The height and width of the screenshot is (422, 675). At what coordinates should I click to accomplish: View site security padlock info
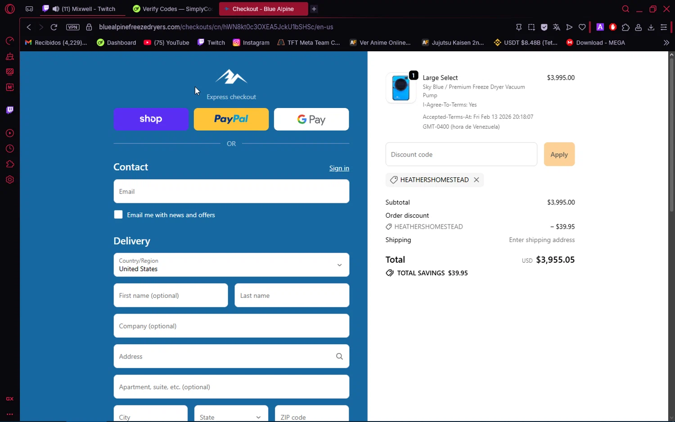tap(89, 27)
